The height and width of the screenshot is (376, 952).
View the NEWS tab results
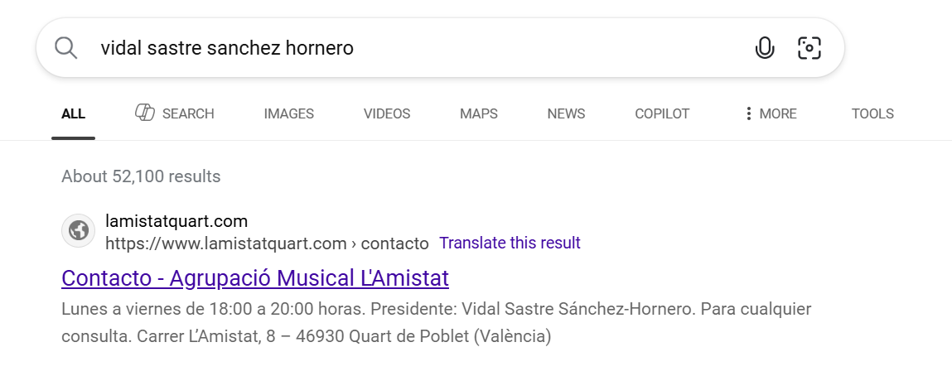pos(566,113)
